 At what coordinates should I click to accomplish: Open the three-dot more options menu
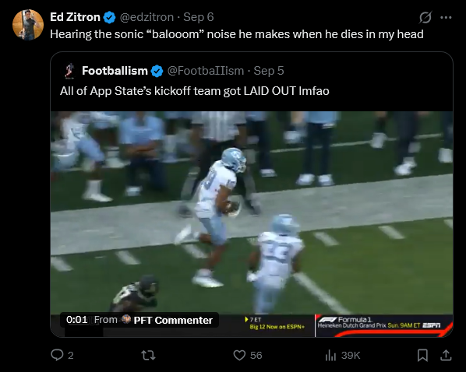pyautogui.click(x=446, y=18)
